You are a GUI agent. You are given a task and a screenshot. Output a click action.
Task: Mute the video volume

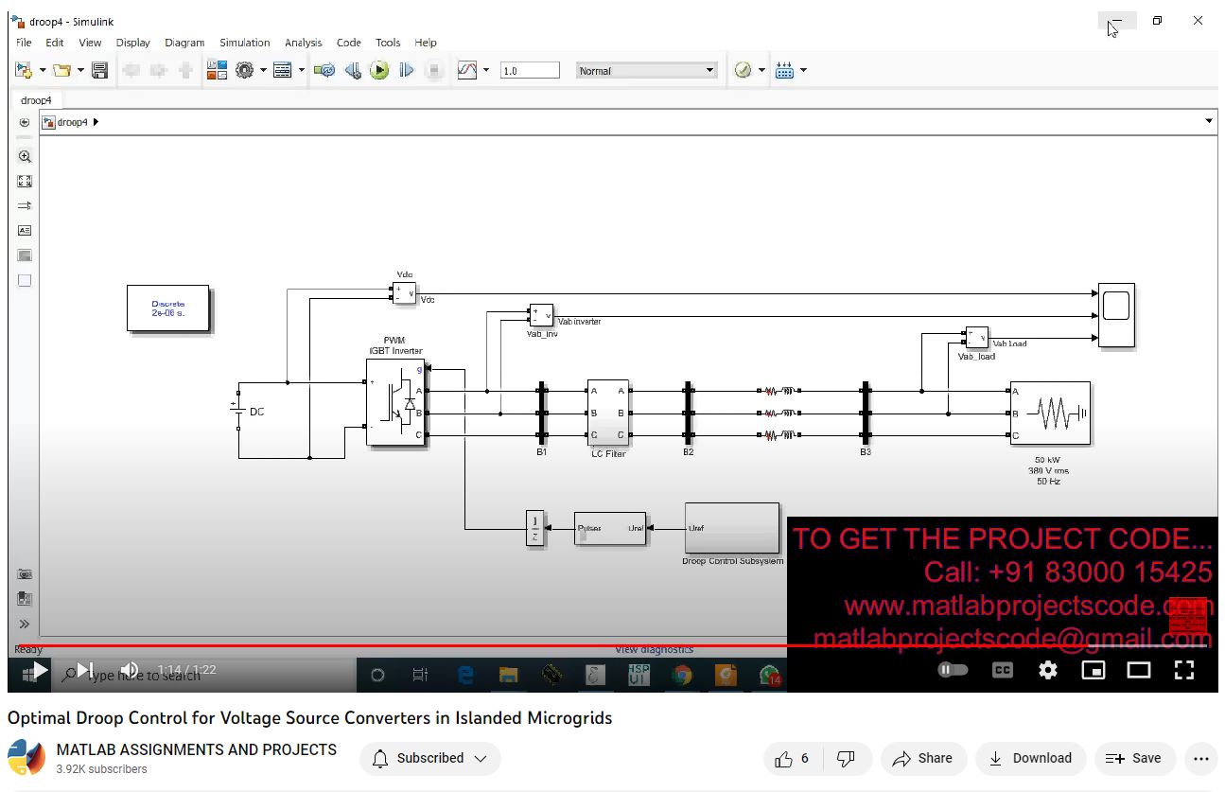coord(130,670)
